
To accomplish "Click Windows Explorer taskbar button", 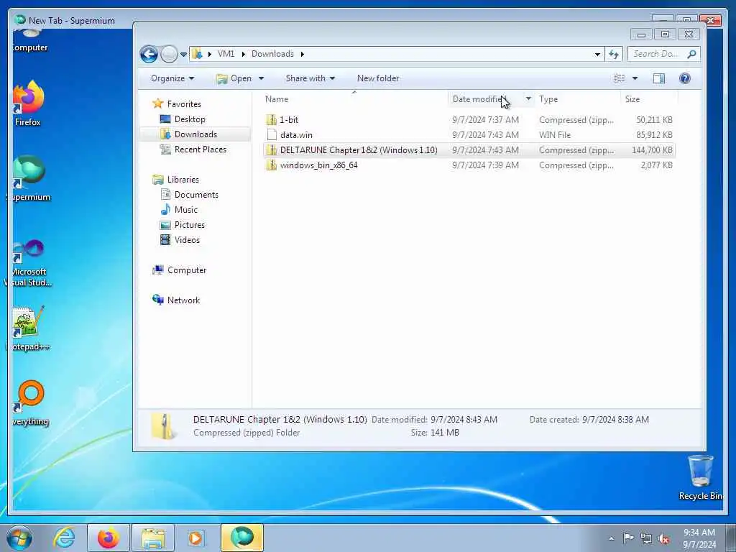I will pos(153,538).
